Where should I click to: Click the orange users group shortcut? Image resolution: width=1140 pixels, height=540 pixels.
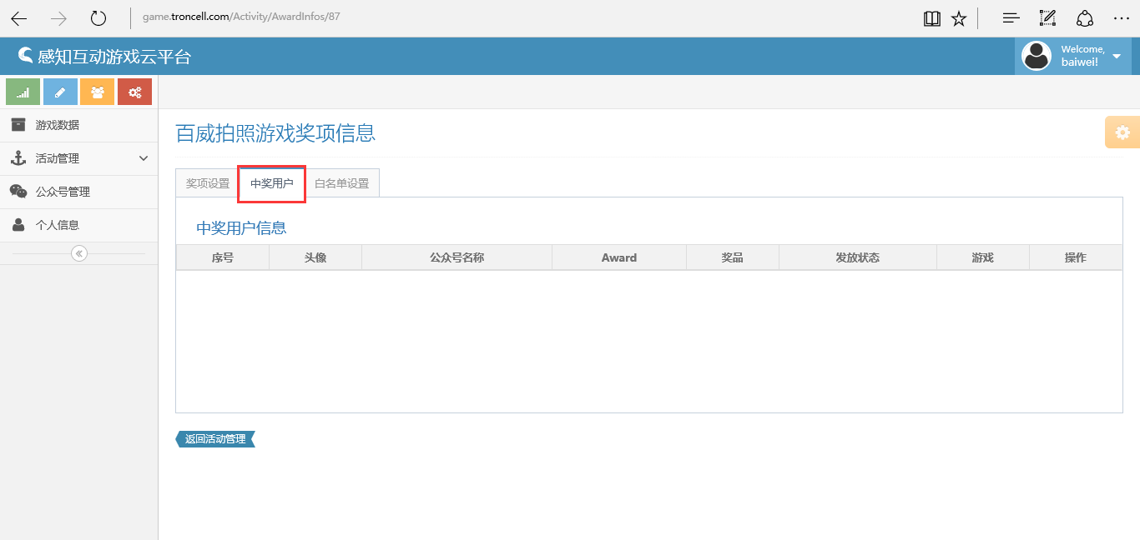[97, 92]
